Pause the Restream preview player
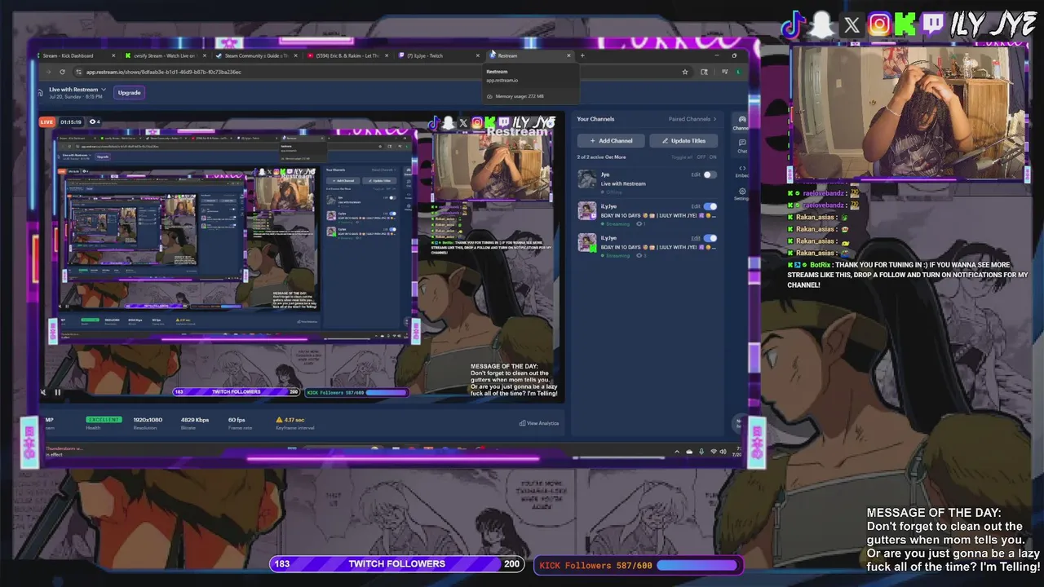 tap(58, 392)
